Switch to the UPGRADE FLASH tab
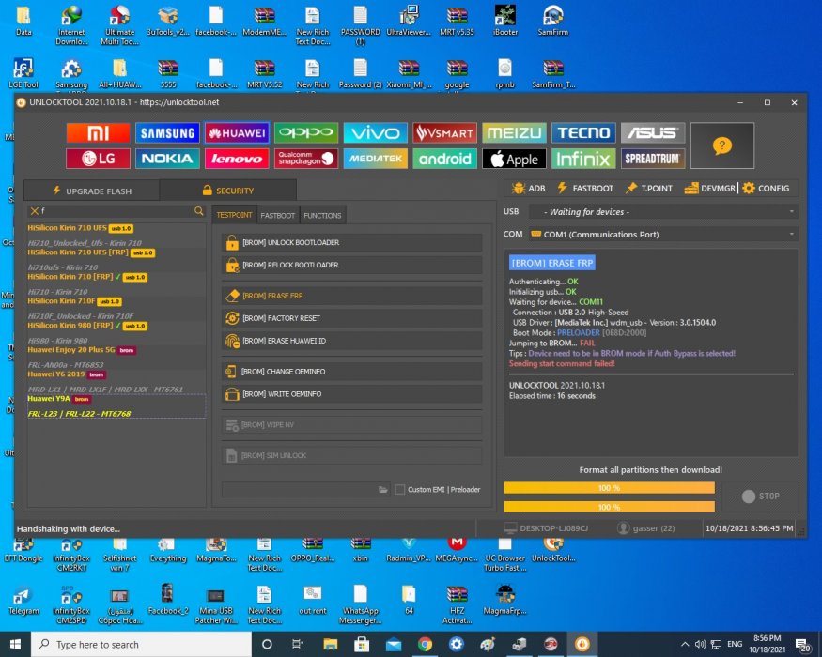Image resolution: width=822 pixels, height=657 pixels. pos(92,191)
